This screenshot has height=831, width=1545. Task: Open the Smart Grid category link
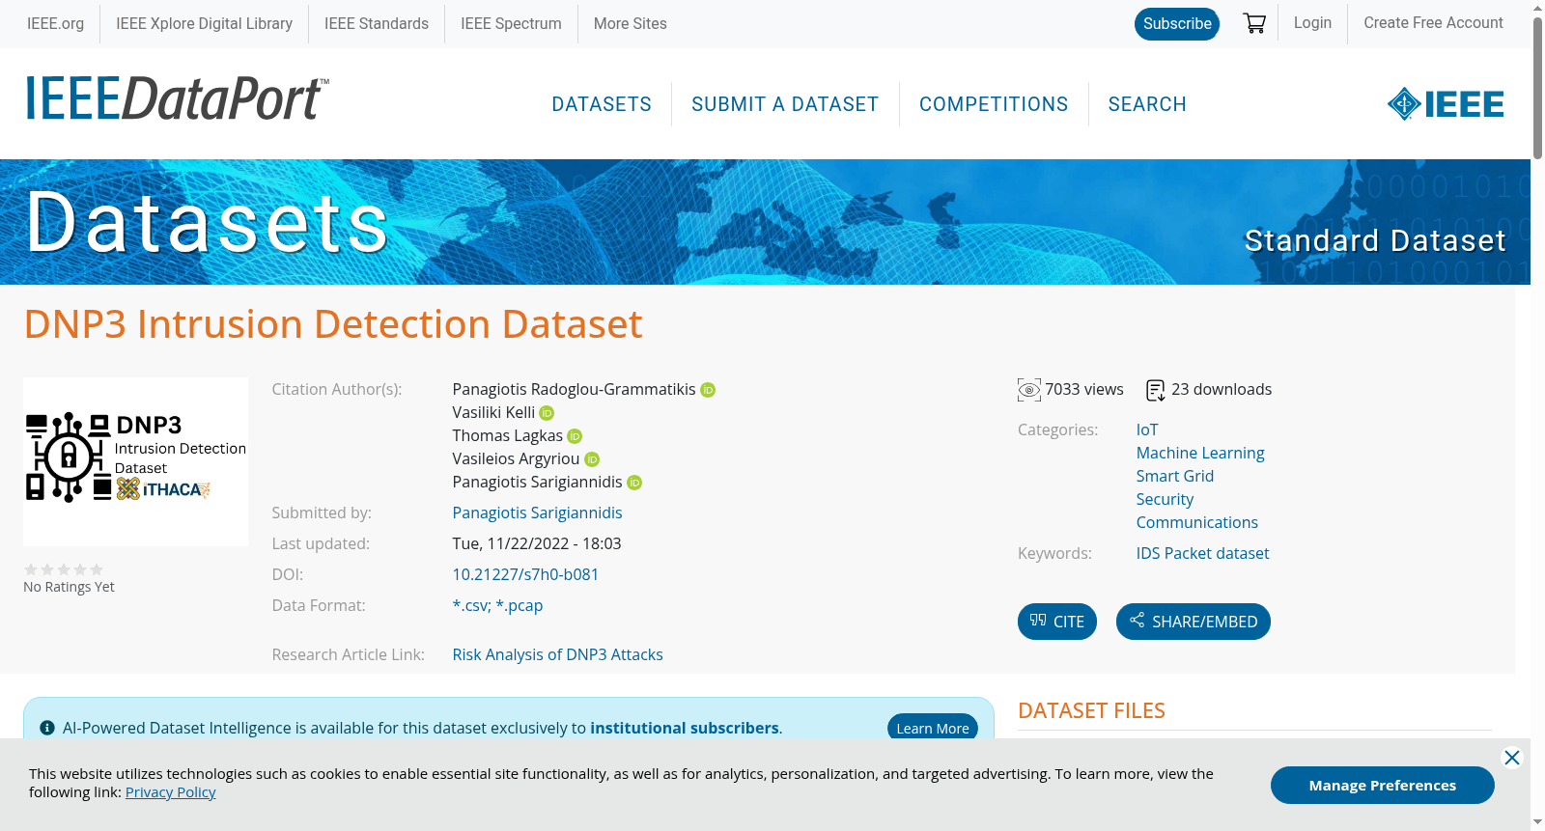(1175, 477)
